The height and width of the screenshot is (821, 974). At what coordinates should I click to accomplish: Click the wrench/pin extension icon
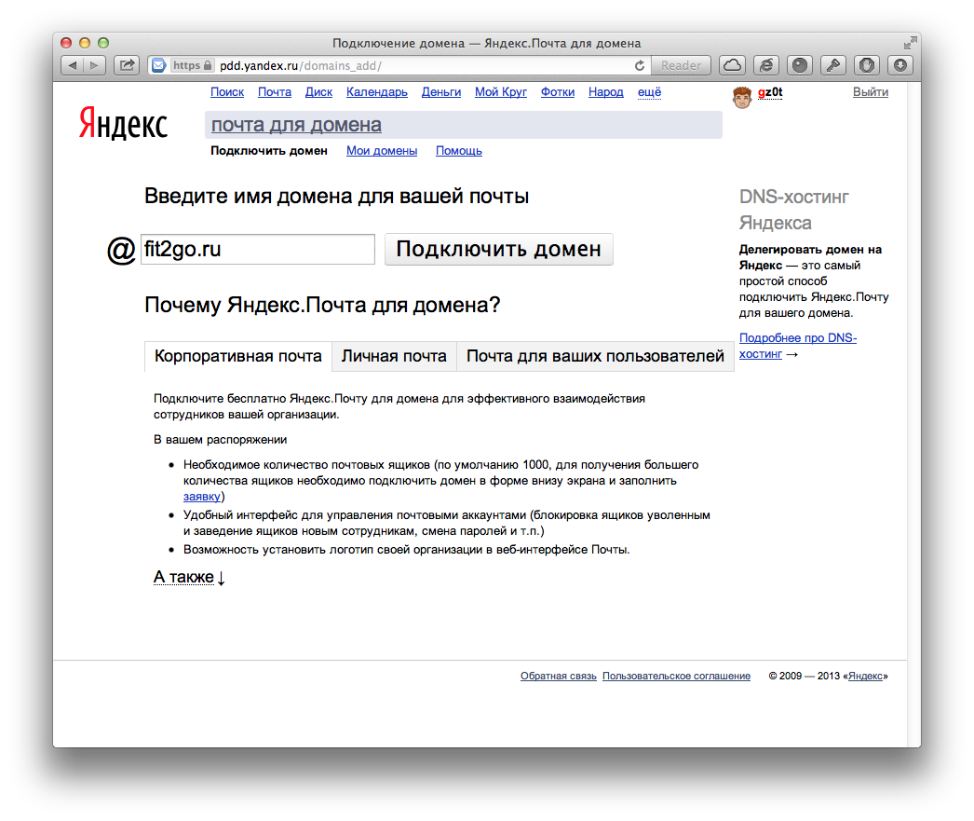833,65
